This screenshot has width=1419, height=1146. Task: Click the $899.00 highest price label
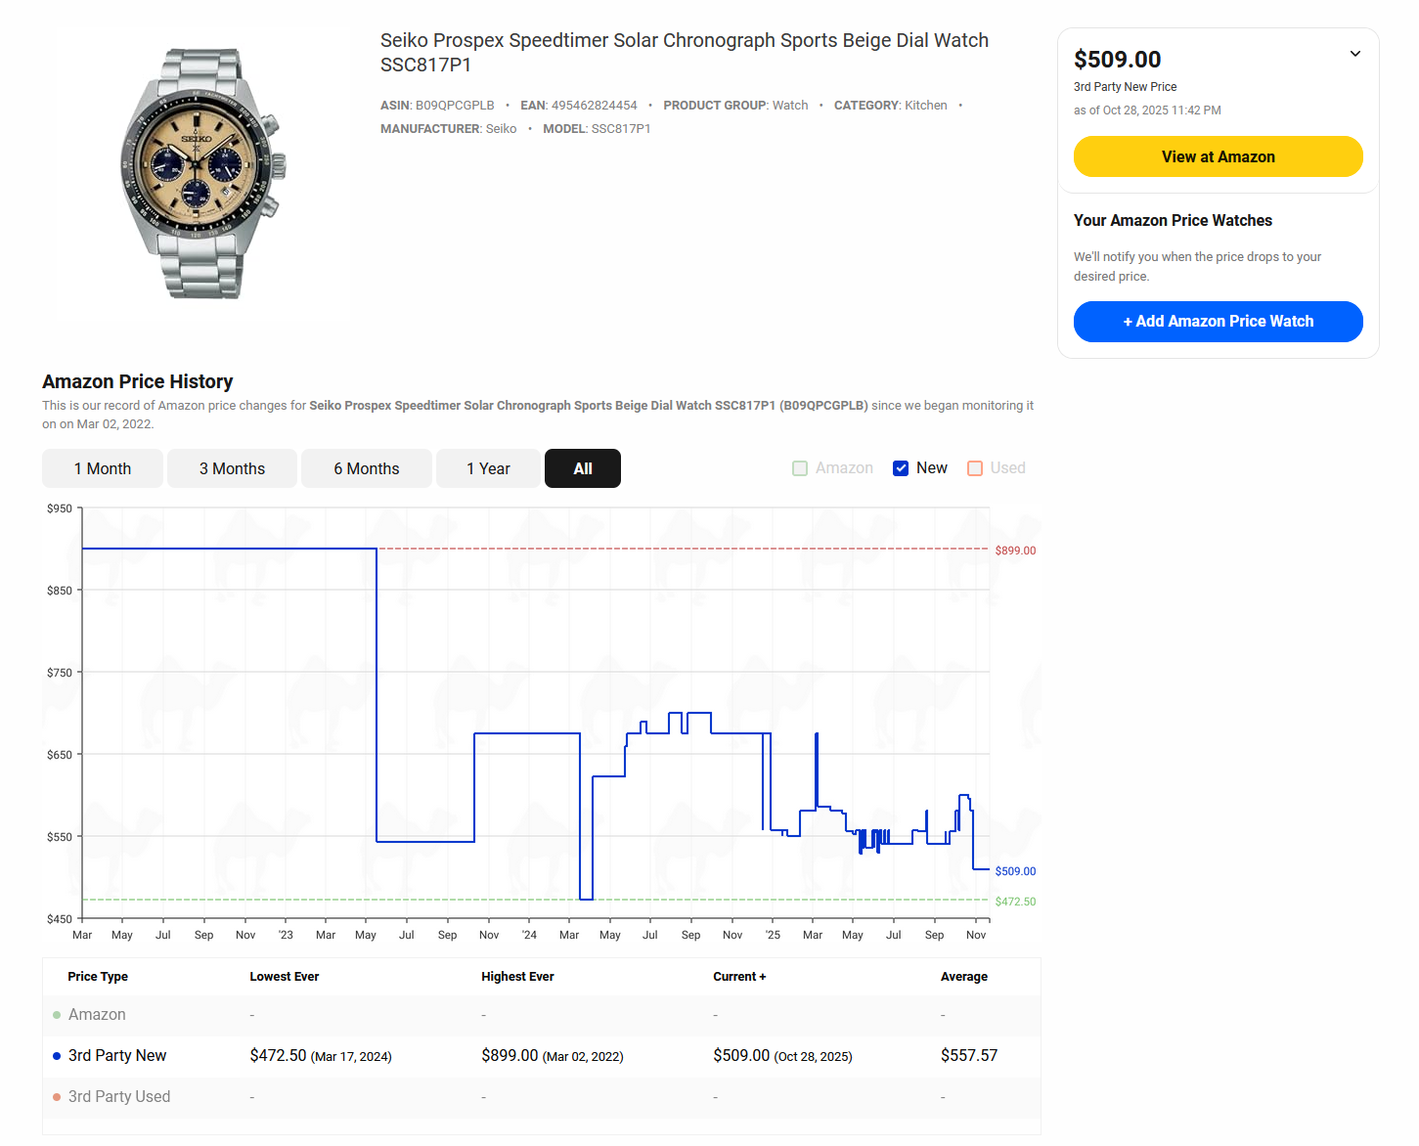[x=1015, y=551]
